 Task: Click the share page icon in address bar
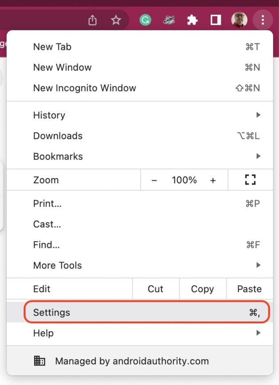point(92,20)
